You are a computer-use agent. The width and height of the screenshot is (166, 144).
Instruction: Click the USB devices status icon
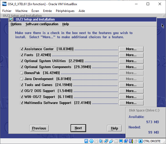pyautogui.click(x=111, y=141)
